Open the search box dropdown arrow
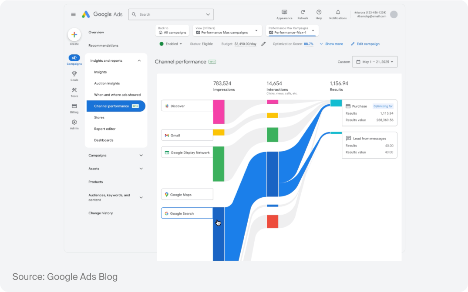Screen dimensions: 468x292 [208, 14]
